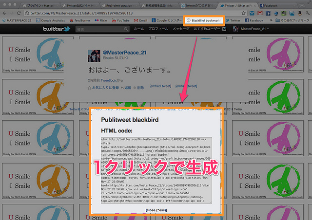The width and height of the screenshot is (312, 220).
Task: Open the Gmail extension icon in toolbar
Action: click(260, 13)
